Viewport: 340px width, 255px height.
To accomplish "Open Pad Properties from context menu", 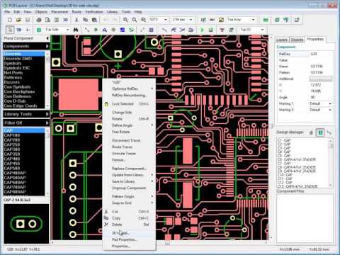I will pyautogui.click(x=129, y=239).
